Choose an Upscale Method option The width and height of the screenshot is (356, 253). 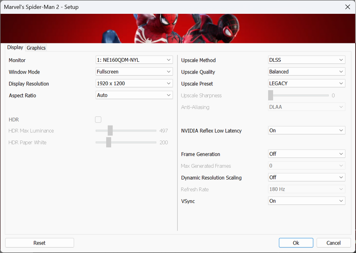[306, 60]
